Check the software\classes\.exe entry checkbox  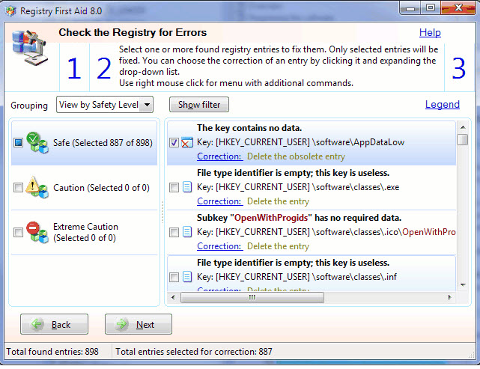174,187
